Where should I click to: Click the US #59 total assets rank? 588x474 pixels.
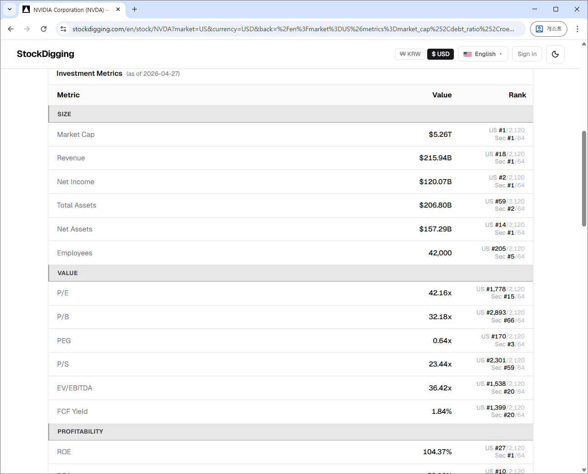(x=505, y=202)
